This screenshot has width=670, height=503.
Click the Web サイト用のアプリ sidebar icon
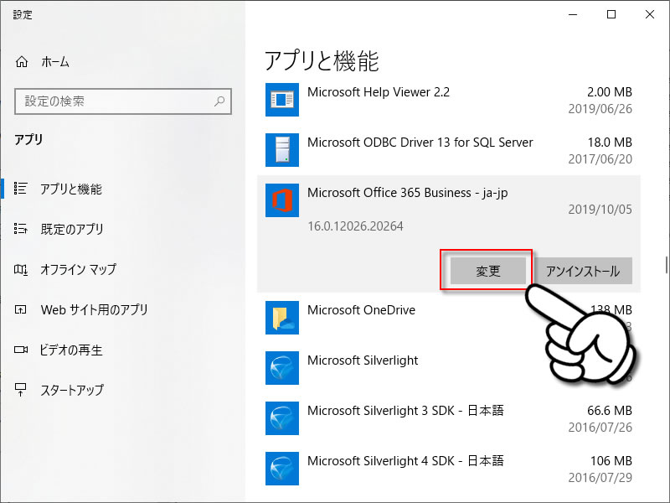(20, 309)
